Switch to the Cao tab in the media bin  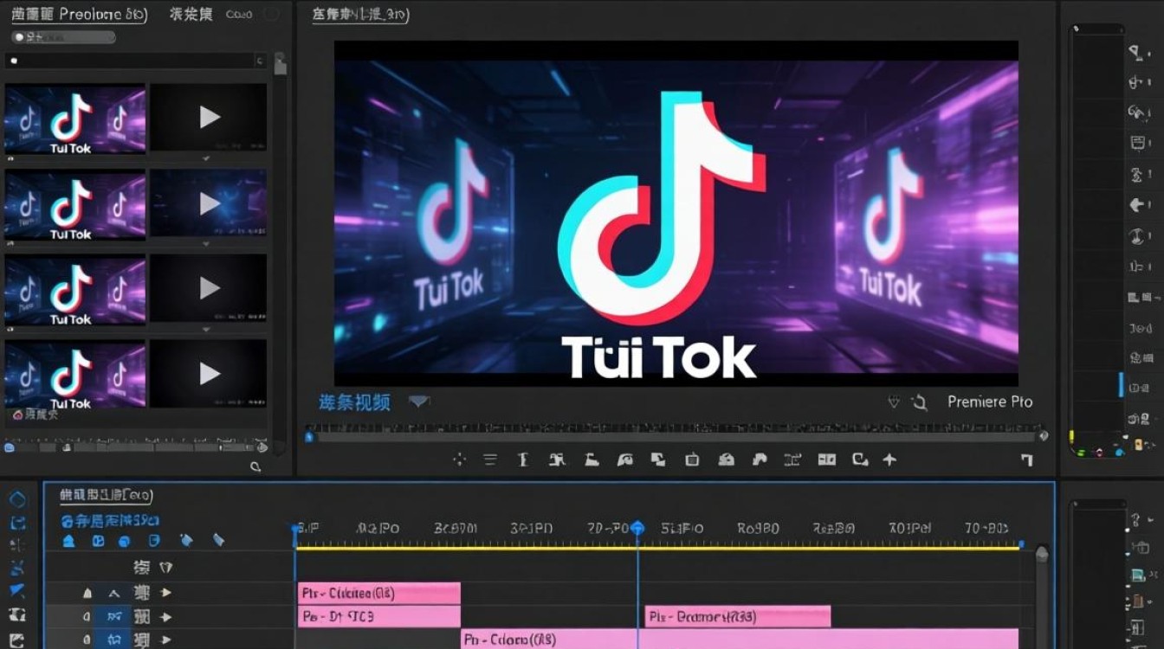click(239, 15)
